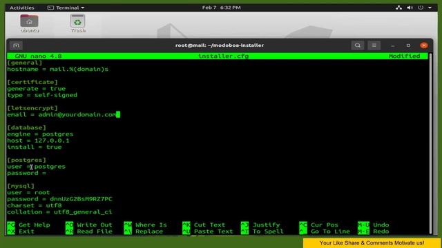Click the window title root@mail: ~/modoboa-installer

click(x=220, y=45)
